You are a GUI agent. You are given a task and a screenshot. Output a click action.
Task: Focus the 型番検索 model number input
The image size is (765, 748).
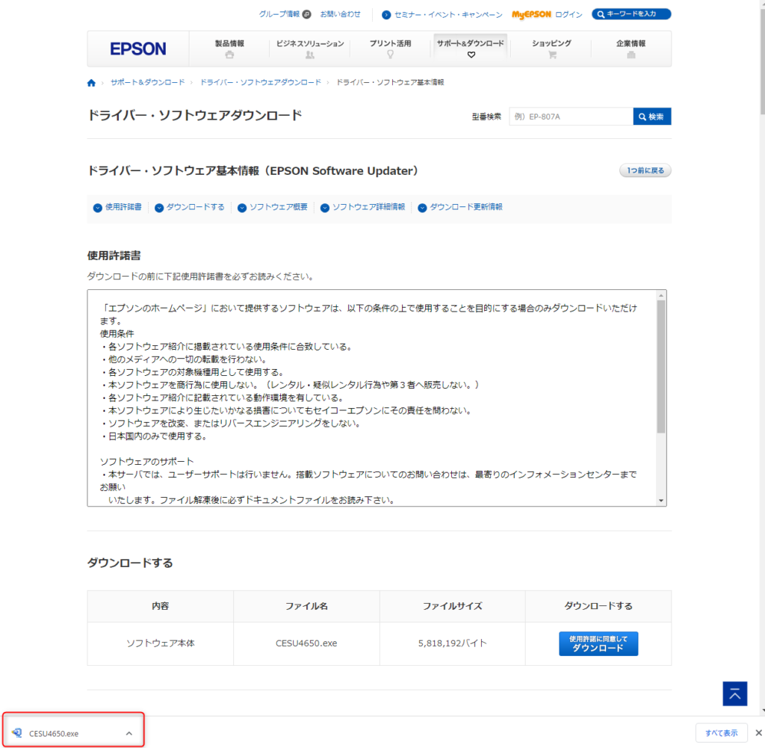click(571, 117)
